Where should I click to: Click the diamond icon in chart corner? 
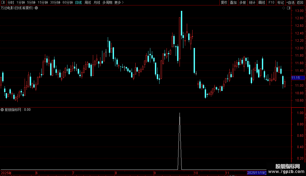click(x=284, y=8)
